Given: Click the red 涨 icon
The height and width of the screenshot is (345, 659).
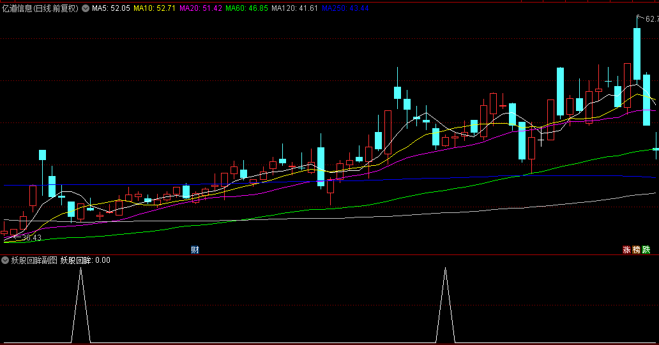Looking at the screenshot, I should coord(627,249).
